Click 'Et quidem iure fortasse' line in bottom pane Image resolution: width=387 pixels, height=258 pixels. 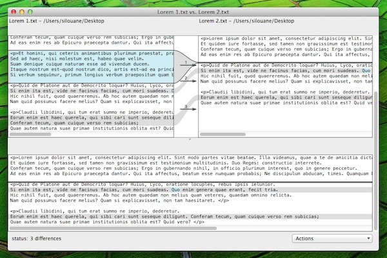pos(166,163)
